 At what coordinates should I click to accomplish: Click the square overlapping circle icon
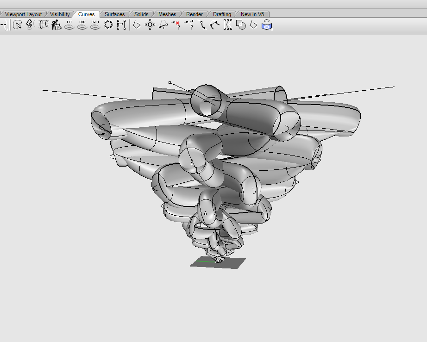(x=241, y=25)
